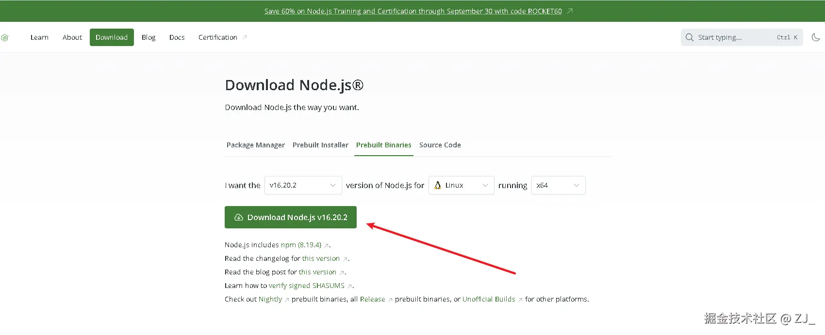The height and width of the screenshot is (335, 825).
Task: Open the About menu item
Action: (72, 37)
